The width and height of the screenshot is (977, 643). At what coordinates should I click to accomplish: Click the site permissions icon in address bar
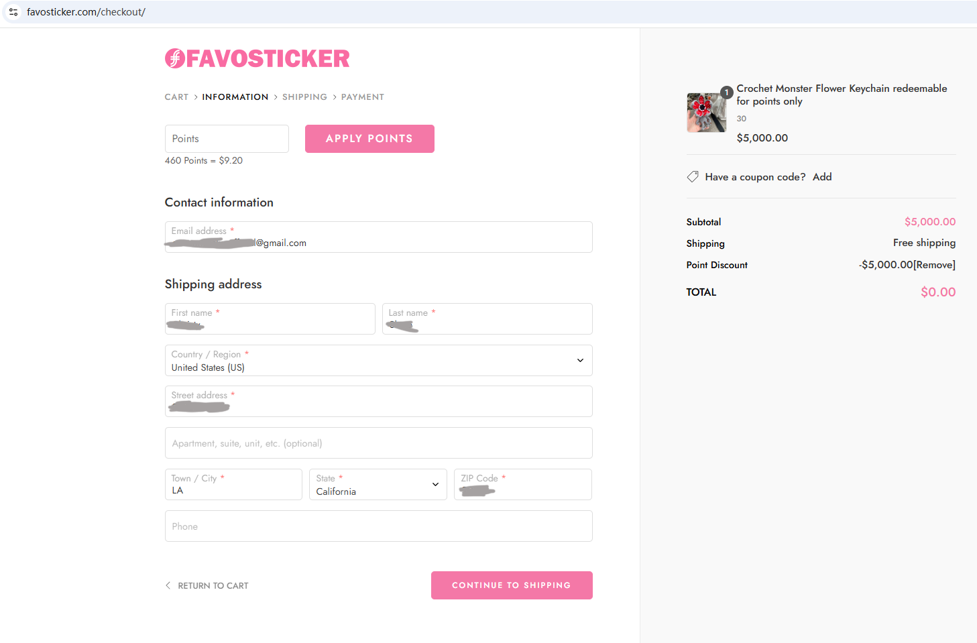pos(13,11)
